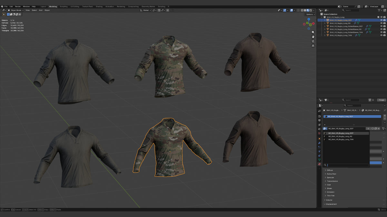Switch to the Shading workspace tab
This screenshot has width=387, height=217.
pyautogui.click(x=99, y=6)
